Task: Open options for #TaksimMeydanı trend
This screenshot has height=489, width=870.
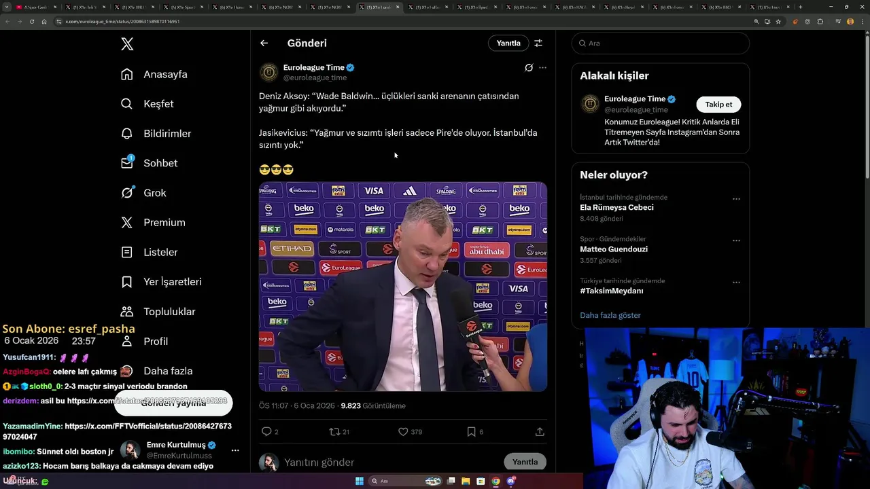Action: pyautogui.click(x=736, y=283)
